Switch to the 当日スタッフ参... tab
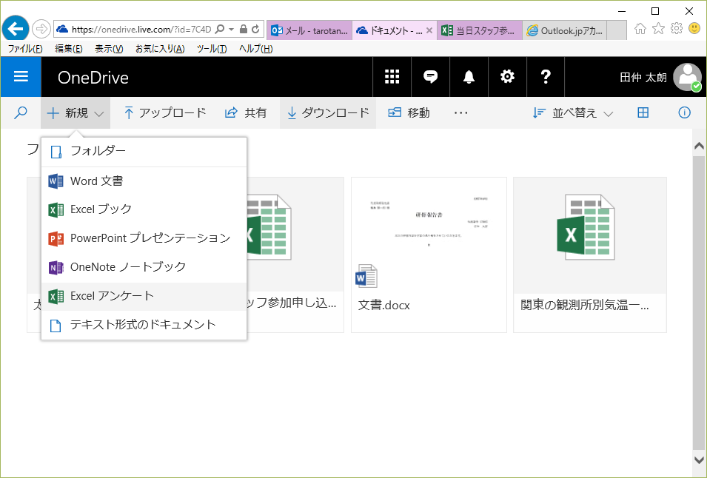The height and width of the screenshot is (478, 707). [x=480, y=30]
